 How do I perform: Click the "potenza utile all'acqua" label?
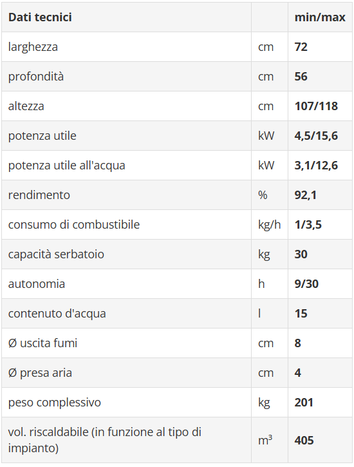[67, 166]
